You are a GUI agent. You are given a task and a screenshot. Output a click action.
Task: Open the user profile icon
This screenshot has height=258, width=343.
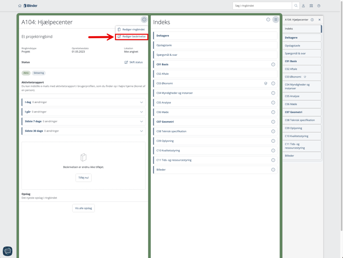[x=303, y=6]
